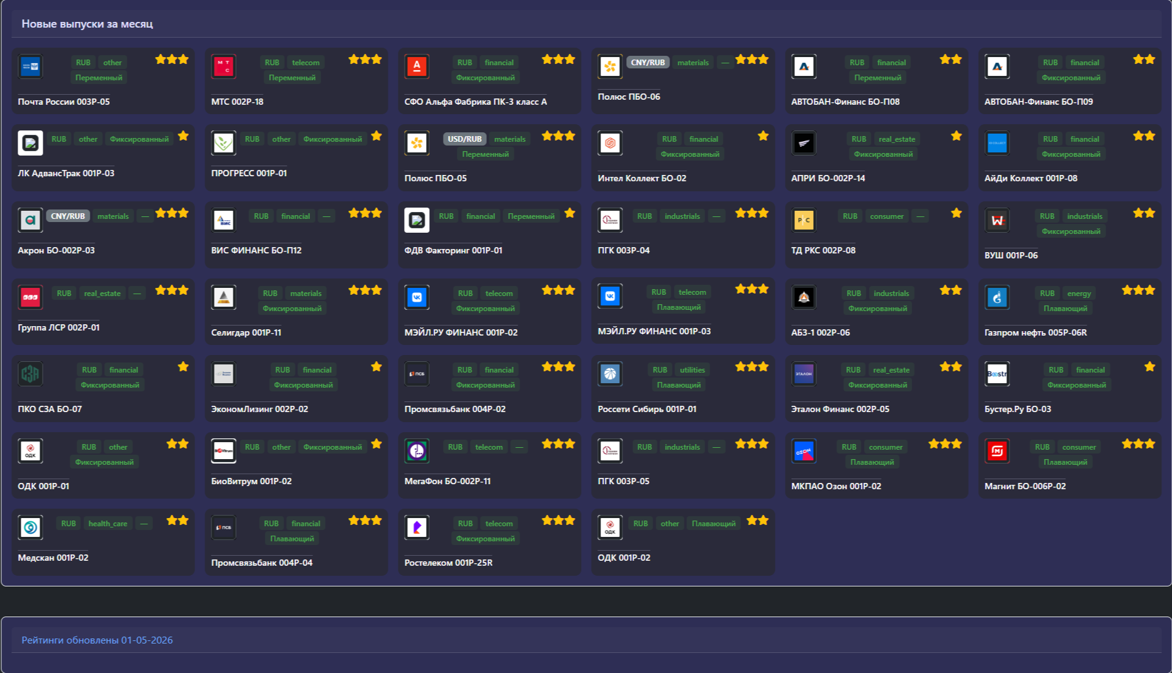
Task: Select the ПРОГРЕСС 001P-01 leaf logo
Action: point(223,143)
